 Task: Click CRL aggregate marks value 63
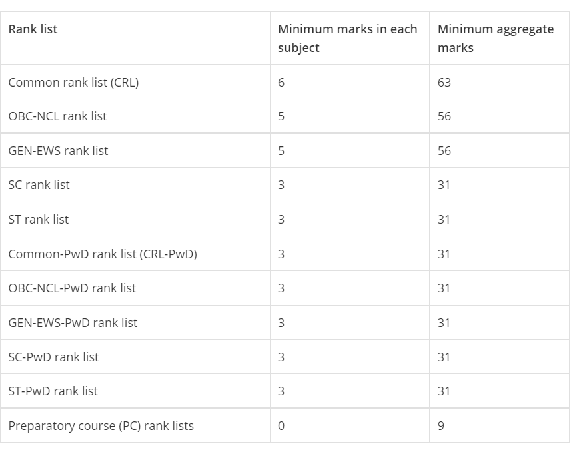click(x=444, y=82)
